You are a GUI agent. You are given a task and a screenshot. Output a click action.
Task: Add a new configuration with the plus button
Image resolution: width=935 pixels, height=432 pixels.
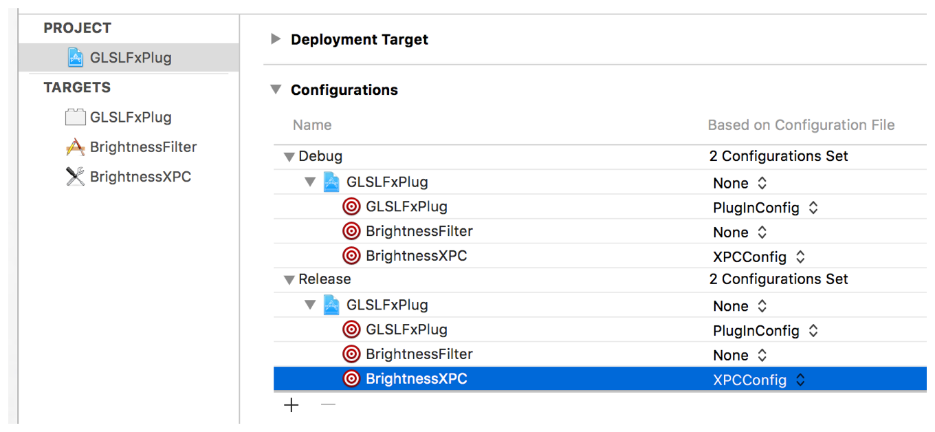coord(291,405)
